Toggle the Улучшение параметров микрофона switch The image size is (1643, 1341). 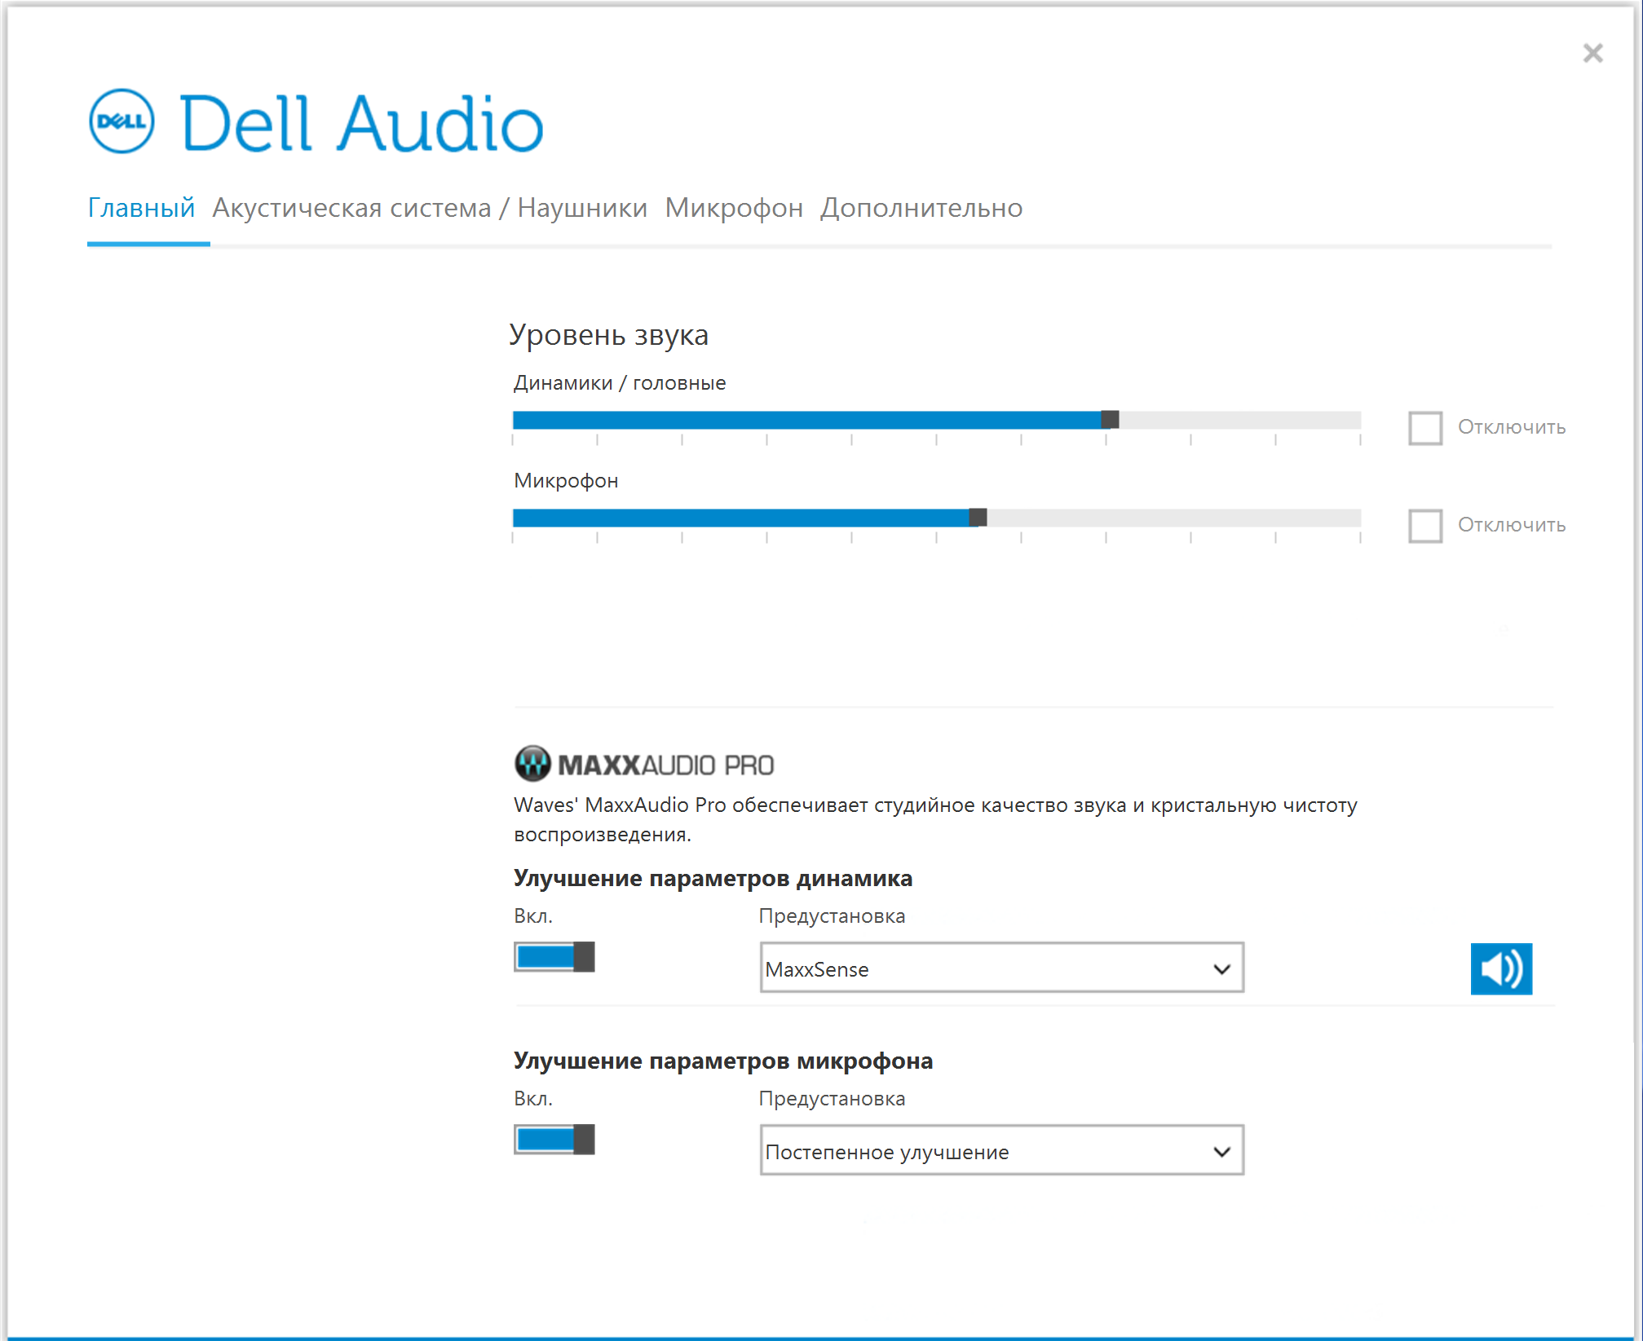[x=554, y=1139]
